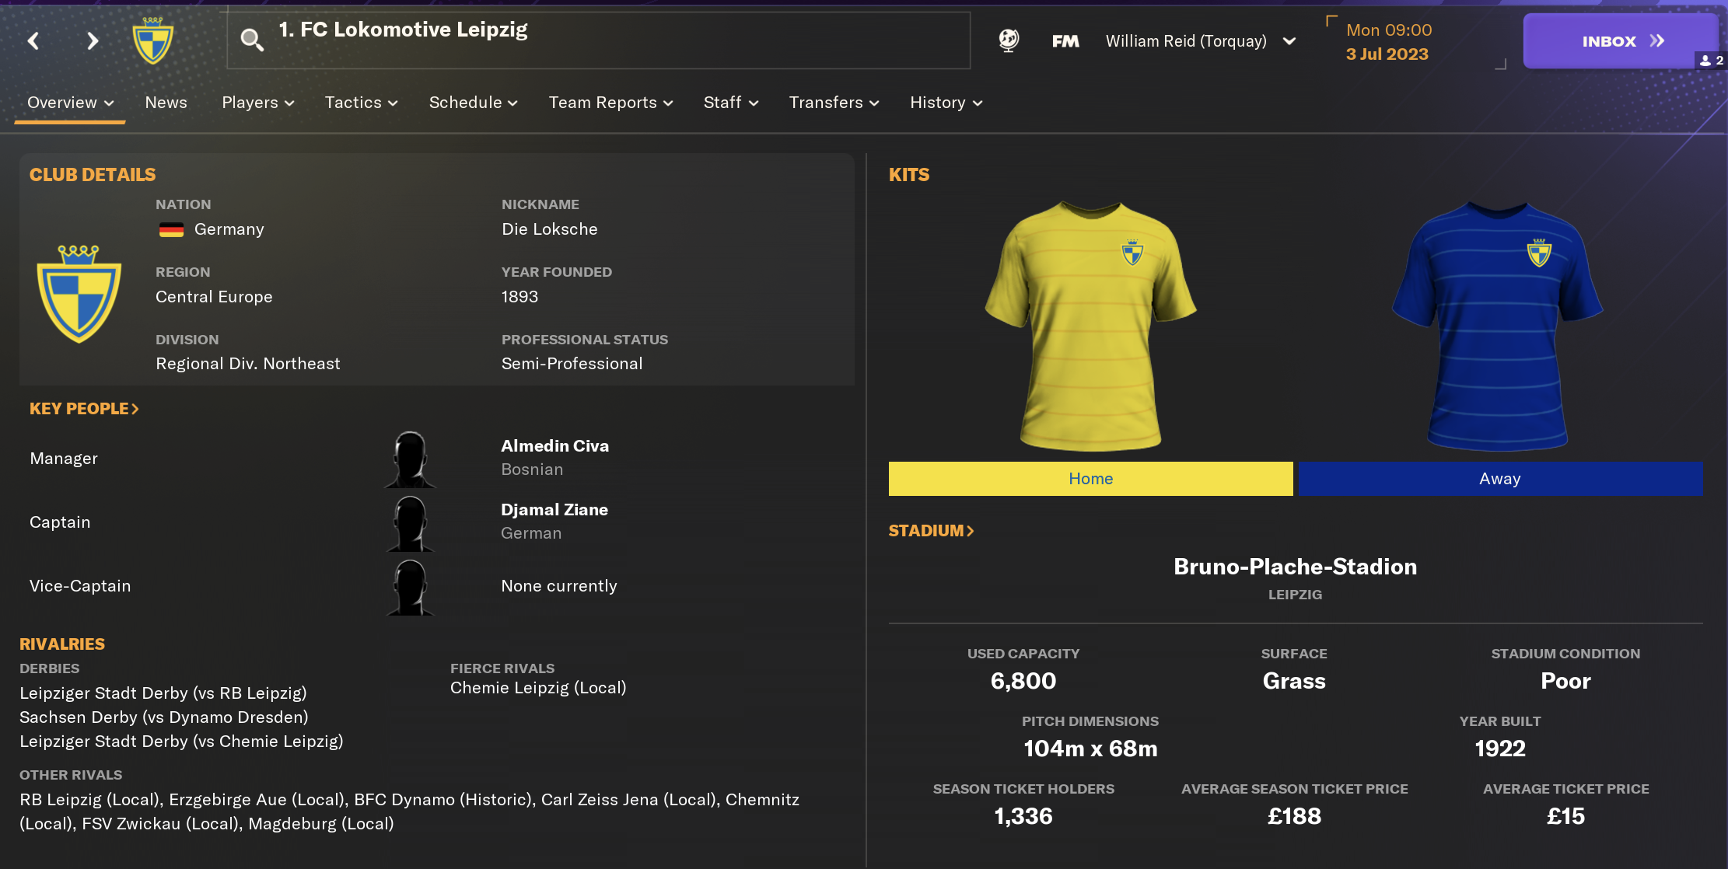Click the used capacity value 6,800
Viewport: 1728px width, 869px height.
click(x=1023, y=681)
